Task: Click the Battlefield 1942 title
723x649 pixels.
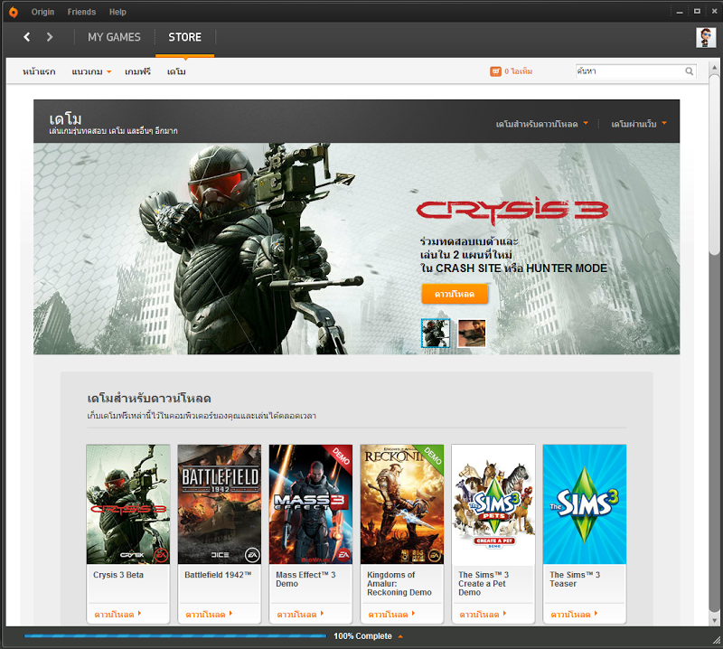Action: pyautogui.click(x=218, y=575)
